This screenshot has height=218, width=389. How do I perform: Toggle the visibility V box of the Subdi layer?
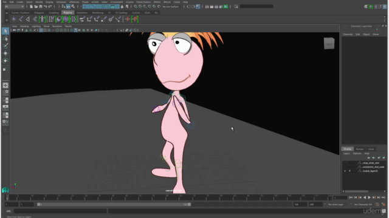click(x=345, y=171)
